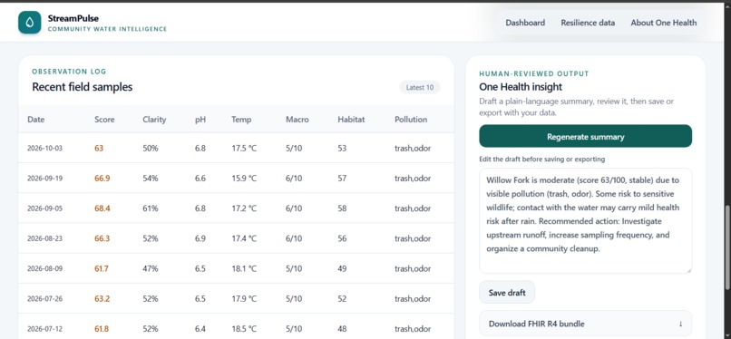Click the Date column header

36,120
